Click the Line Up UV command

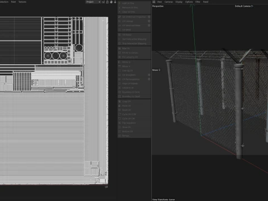(127, 71)
